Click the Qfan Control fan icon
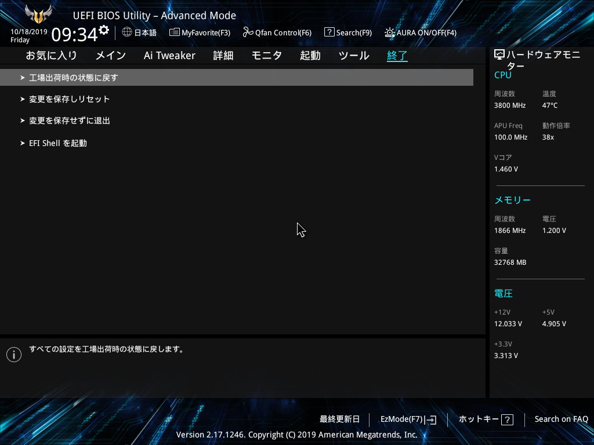Screen dimensions: 594x445 [248, 32]
